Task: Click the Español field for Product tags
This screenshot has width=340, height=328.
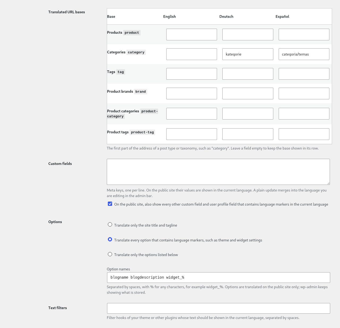Action: pos(304,134)
